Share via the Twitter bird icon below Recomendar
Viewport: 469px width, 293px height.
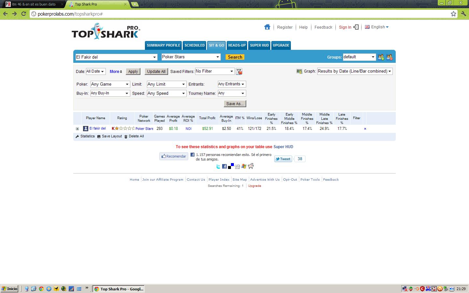[x=218, y=166]
